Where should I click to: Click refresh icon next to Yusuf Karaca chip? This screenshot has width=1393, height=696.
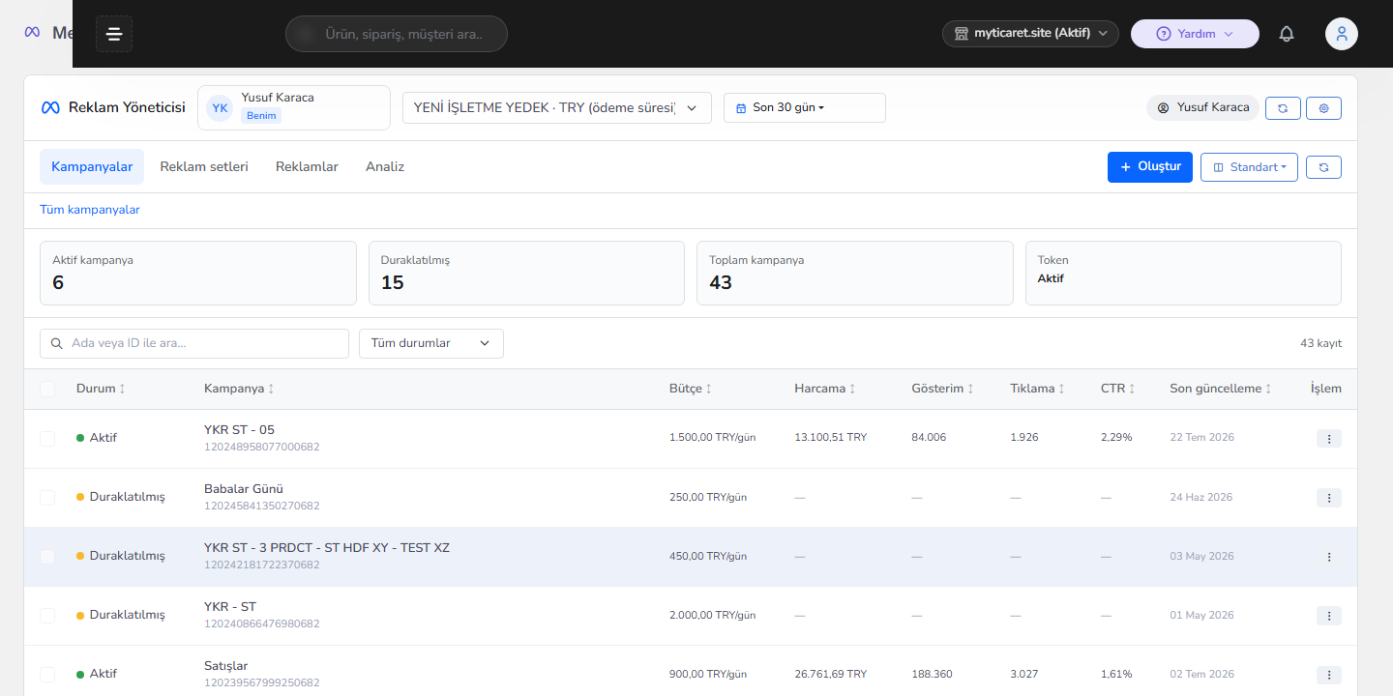pos(1283,108)
